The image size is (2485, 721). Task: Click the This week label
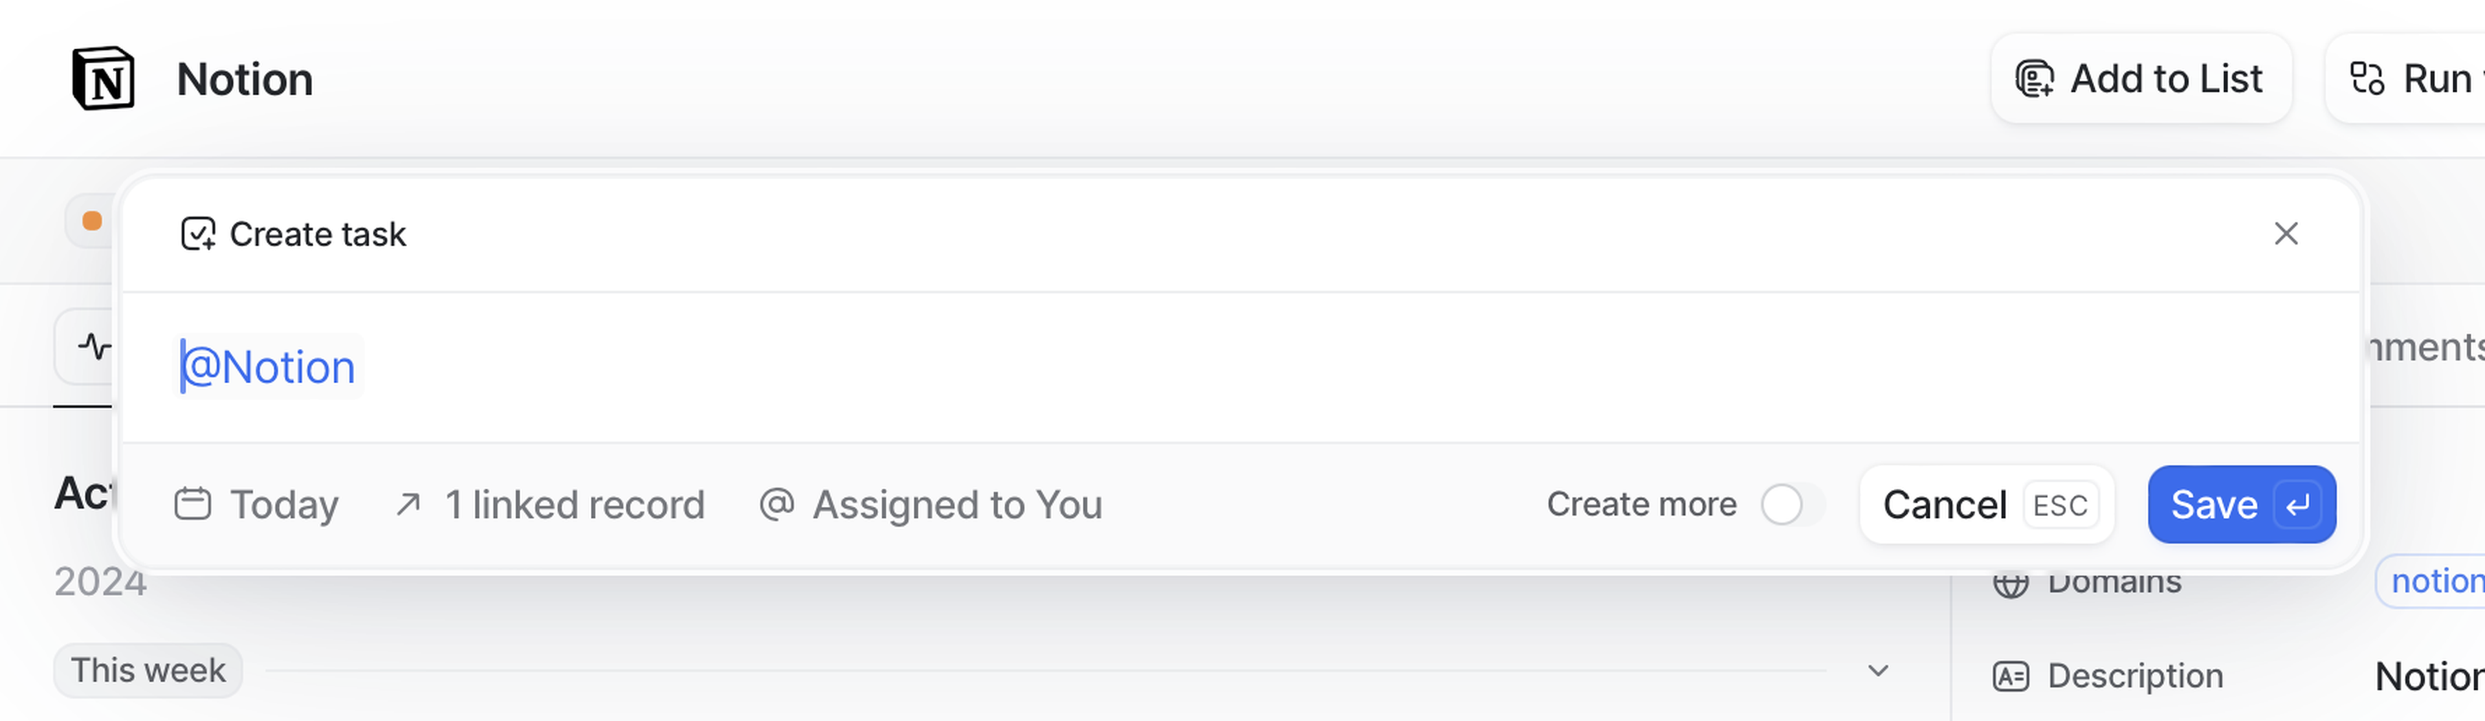pyautogui.click(x=148, y=671)
